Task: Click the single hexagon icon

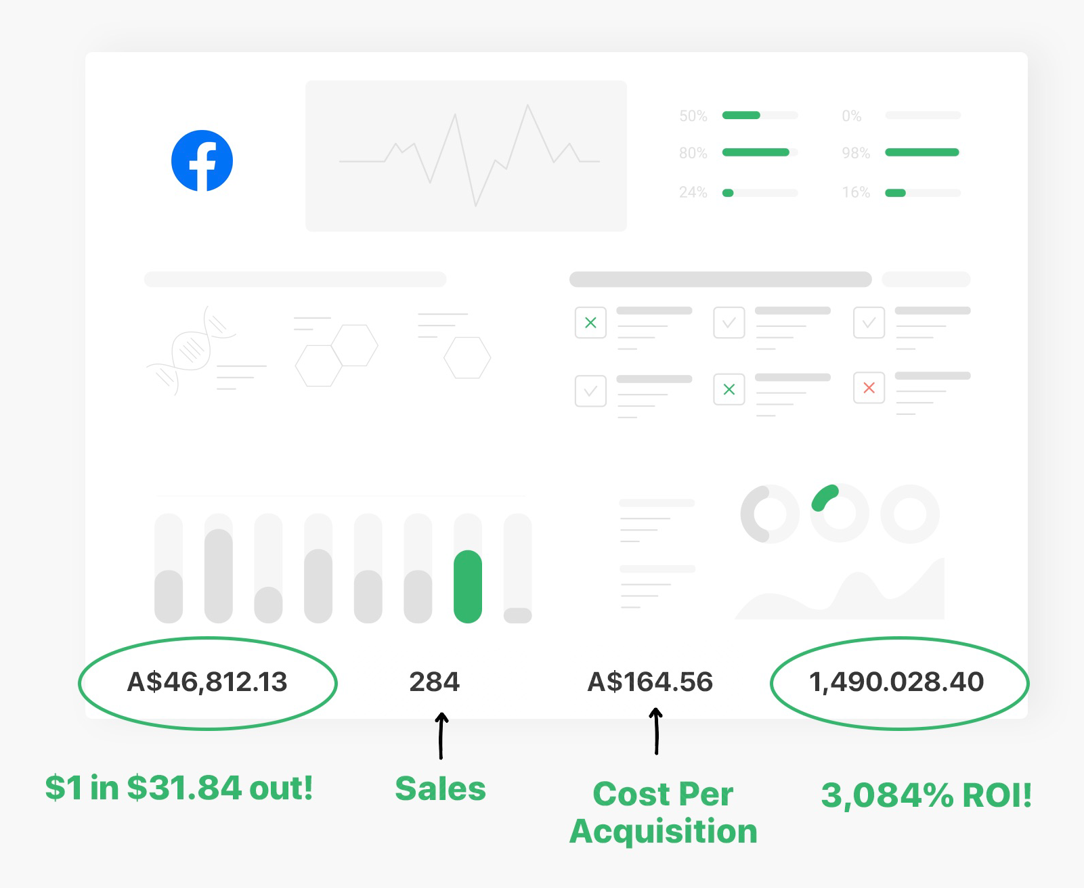Action: [x=467, y=357]
